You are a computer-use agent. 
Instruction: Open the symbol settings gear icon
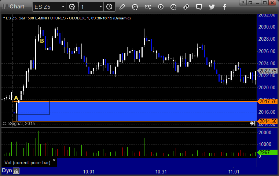point(72,7)
